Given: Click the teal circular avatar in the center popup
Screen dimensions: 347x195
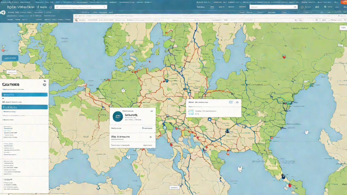Looking at the screenshot, I should [x=118, y=116].
